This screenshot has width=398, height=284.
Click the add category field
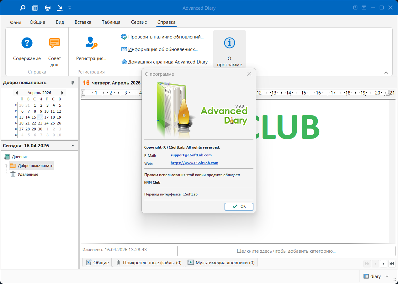pyautogui.click(x=286, y=251)
